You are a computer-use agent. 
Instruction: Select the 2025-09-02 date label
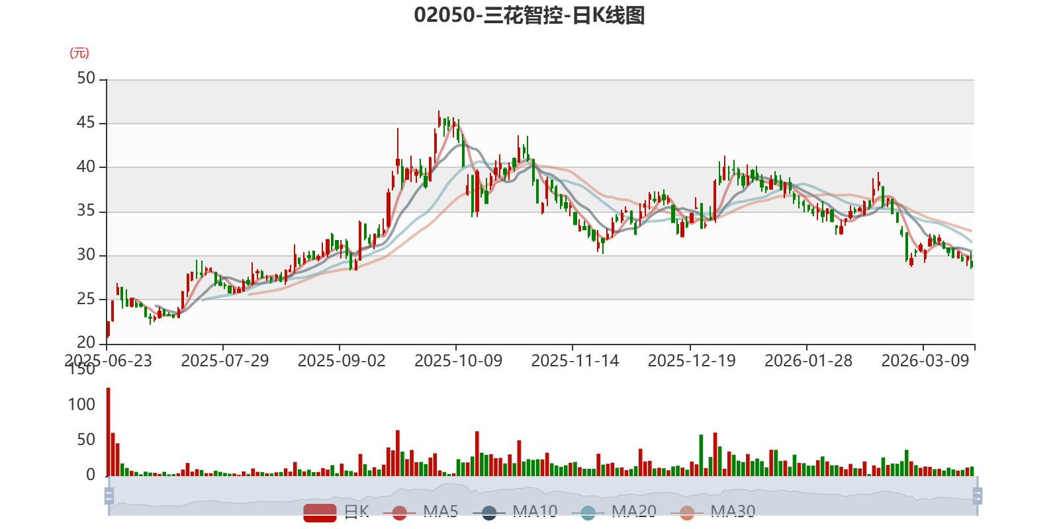(x=342, y=361)
